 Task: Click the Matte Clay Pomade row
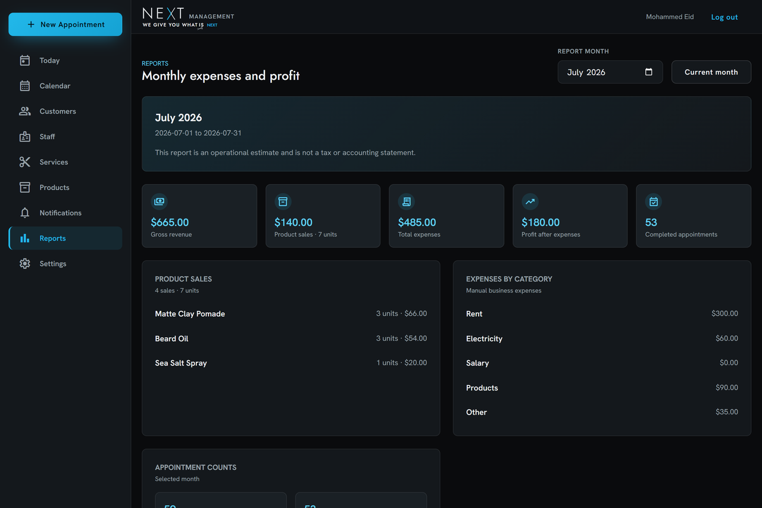pos(291,314)
